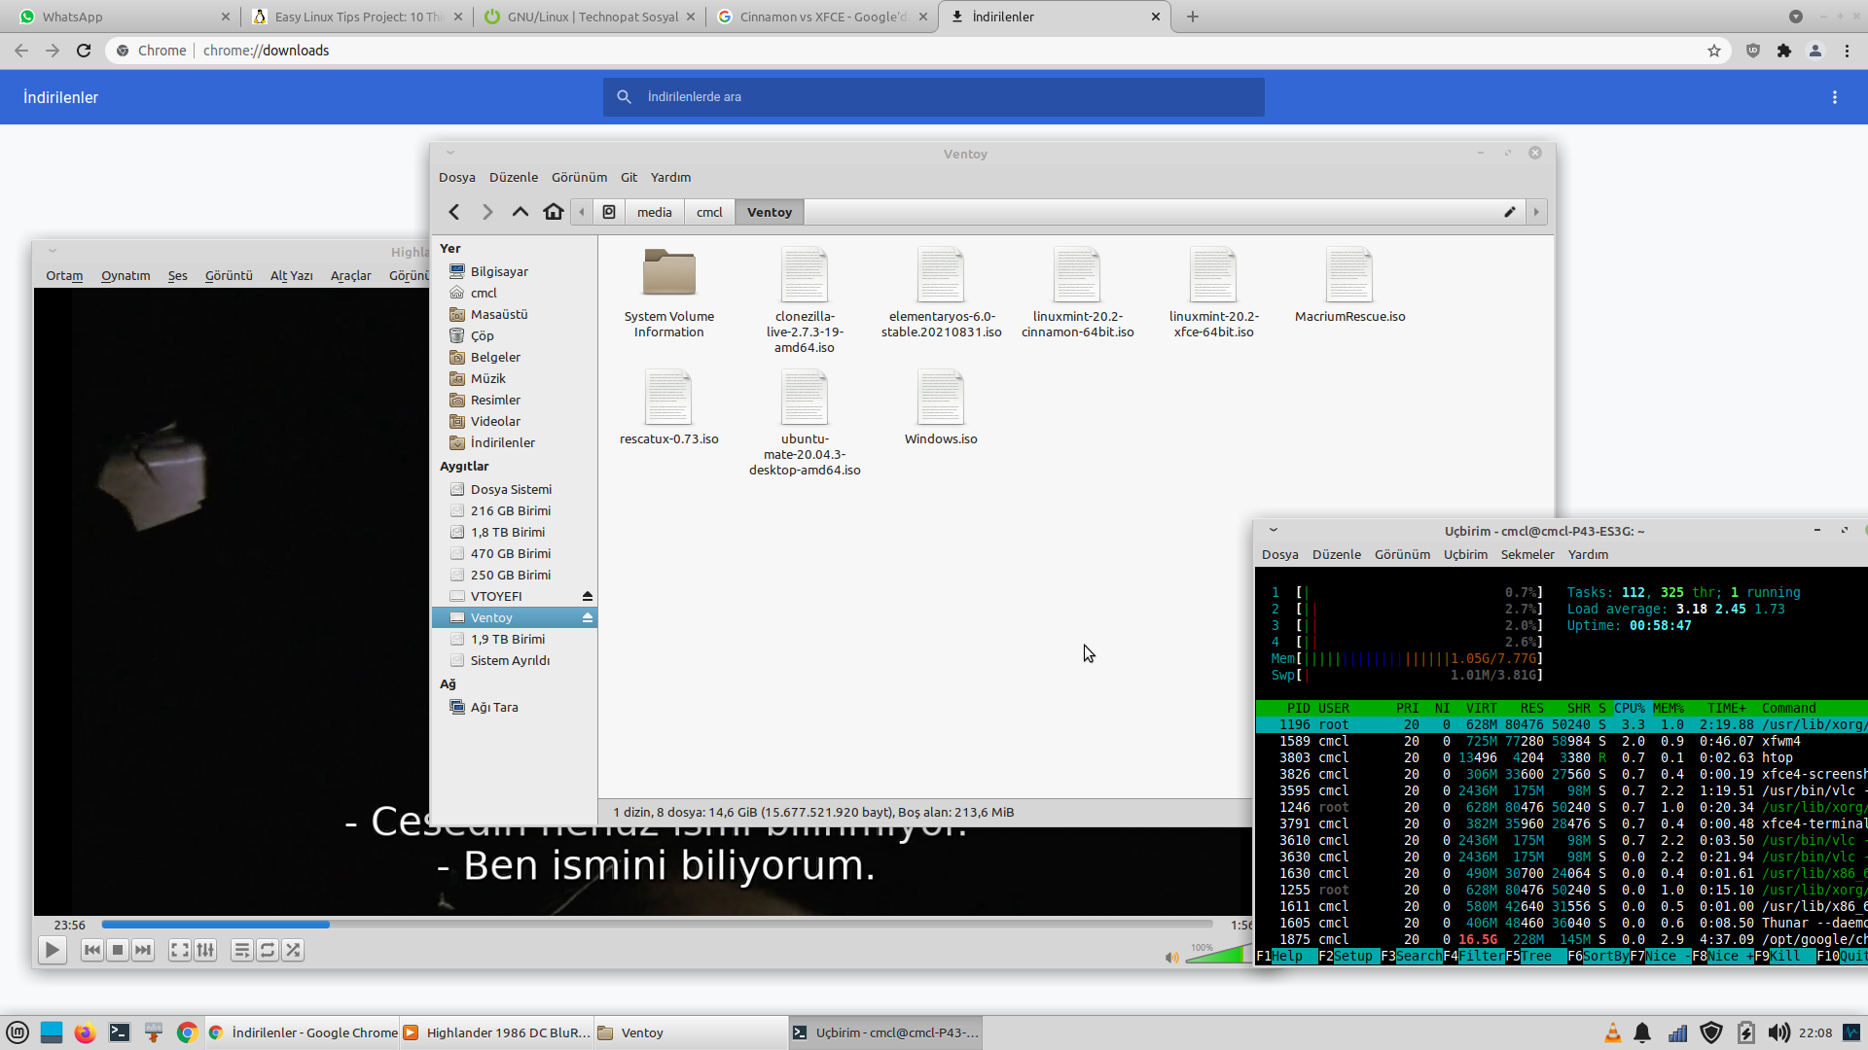Eject the VTOYEFI volume
This screenshot has width=1868, height=1050.
coord(588,596)
